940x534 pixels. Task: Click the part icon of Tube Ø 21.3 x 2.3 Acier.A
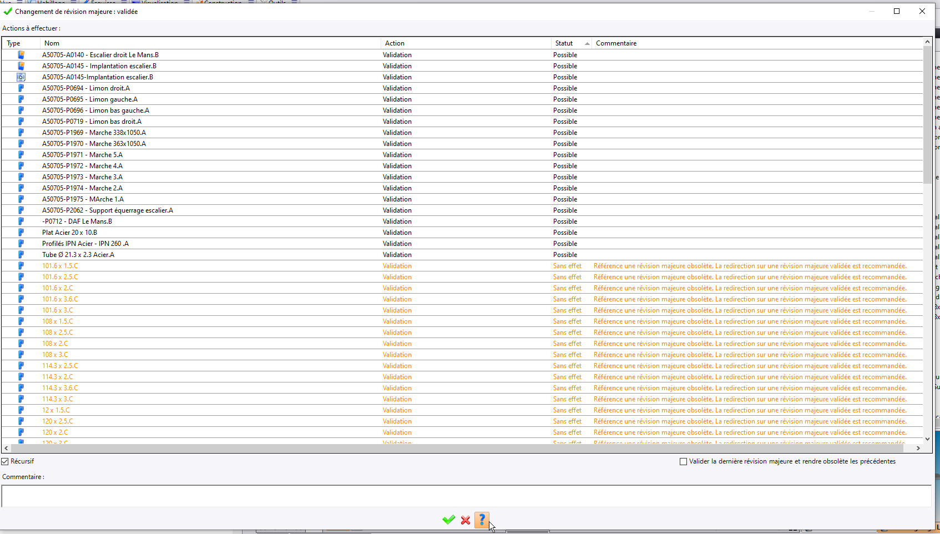(21, 255)
